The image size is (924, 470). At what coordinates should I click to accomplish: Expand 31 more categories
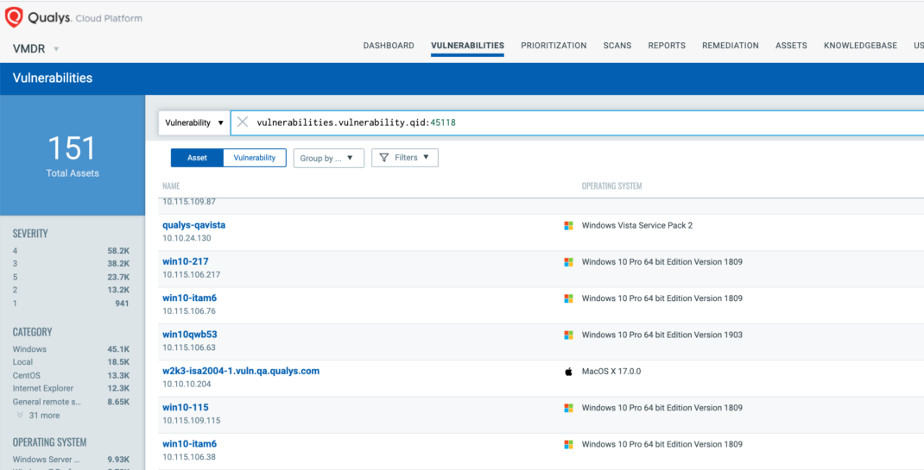tap(44, 415)
